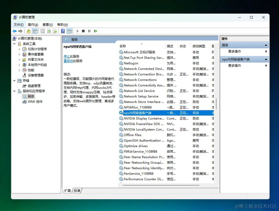Click the gear icon beside Network Connections
The width and height of the screenshot is (279, 211).
[x=121, y=80]
